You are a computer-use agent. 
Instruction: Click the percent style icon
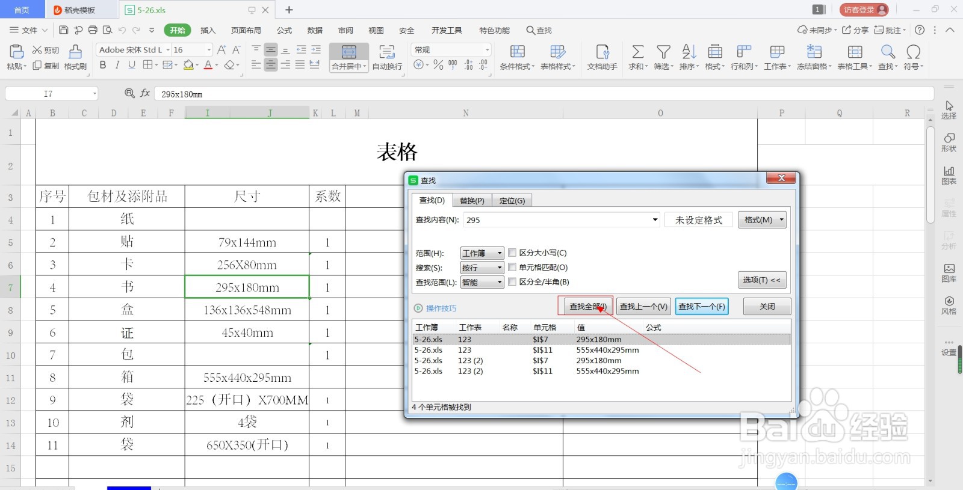click(438, 65)
